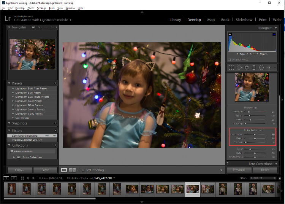
Task: Collapse the left panel group arrow
Action: [x=2, y=100]
